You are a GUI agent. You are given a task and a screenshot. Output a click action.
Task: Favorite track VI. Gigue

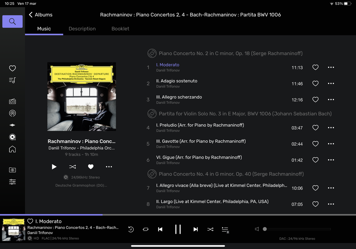(315, 160)
